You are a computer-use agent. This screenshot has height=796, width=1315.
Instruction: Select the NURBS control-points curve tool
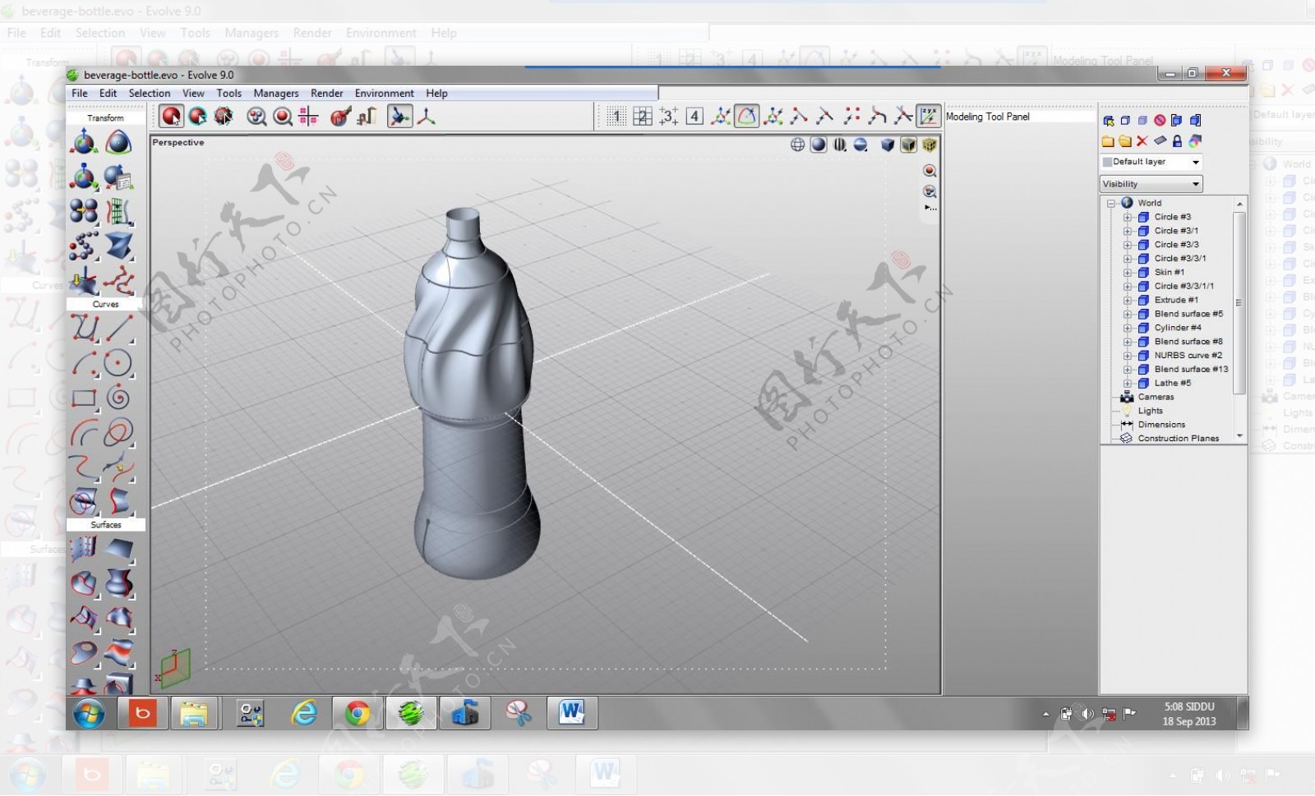pyautogui.click(x=84, y=328)
